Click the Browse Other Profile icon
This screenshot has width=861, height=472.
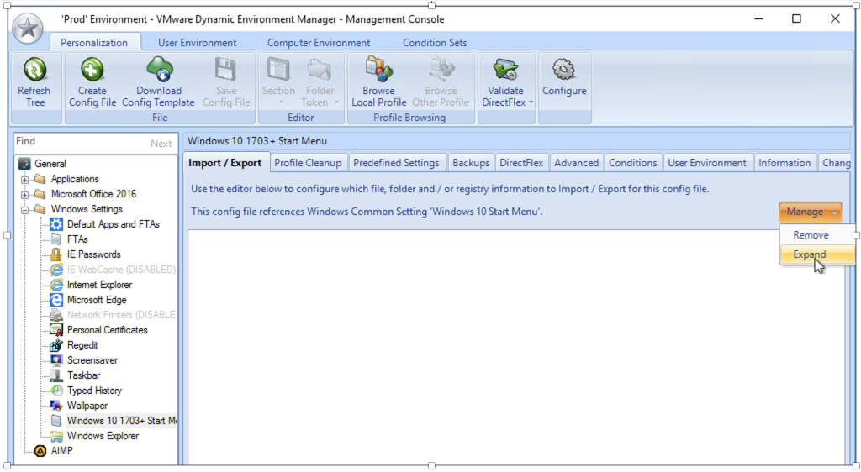pyautogui.click(x=441, y=70)
